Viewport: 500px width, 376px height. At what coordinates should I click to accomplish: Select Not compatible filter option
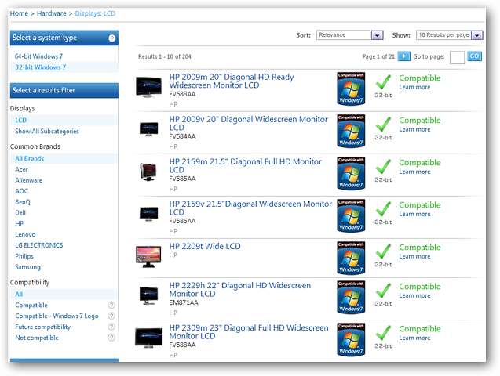coord(37,338)
